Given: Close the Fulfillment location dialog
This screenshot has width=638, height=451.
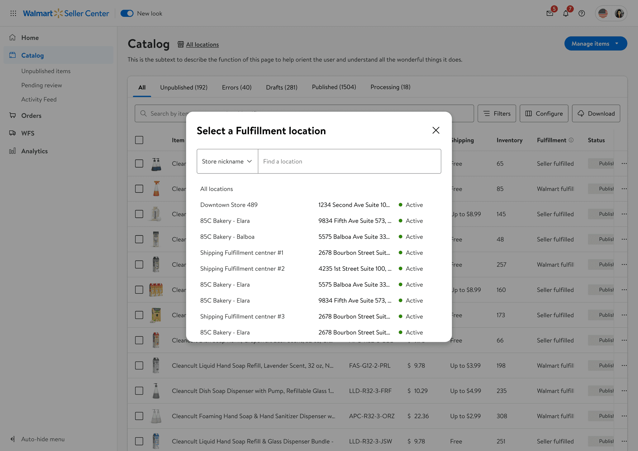Looking at the screenshot, I should pos(436,130).
